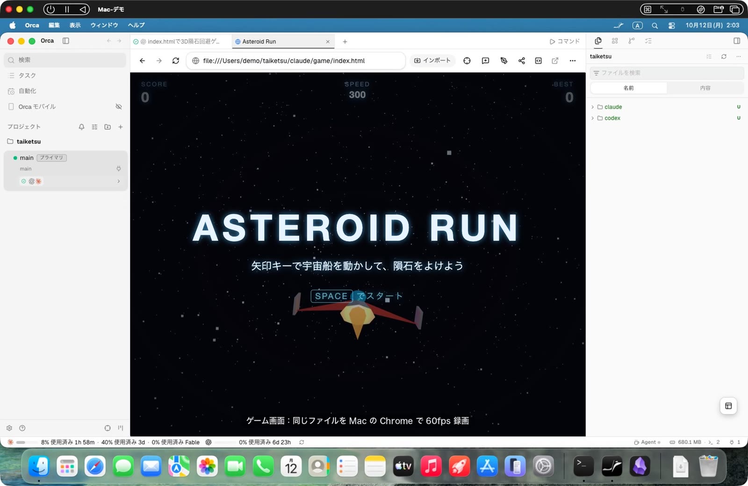Click the notification bell in Projects
The width and height of the screenshot is (748, 486).
[x=81, y=127]
